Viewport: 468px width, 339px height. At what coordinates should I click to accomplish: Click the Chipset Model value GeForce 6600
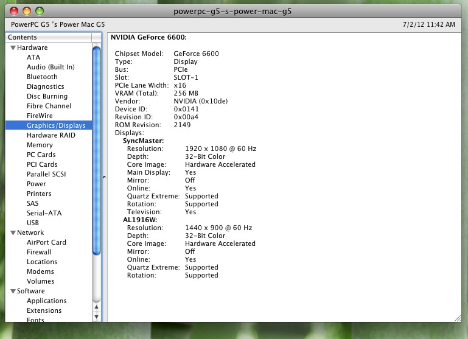click(197, 54)
